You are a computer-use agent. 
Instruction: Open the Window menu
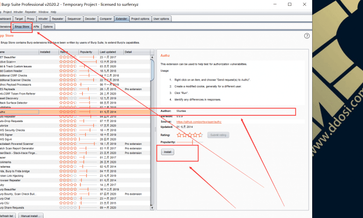click(43, 12)
